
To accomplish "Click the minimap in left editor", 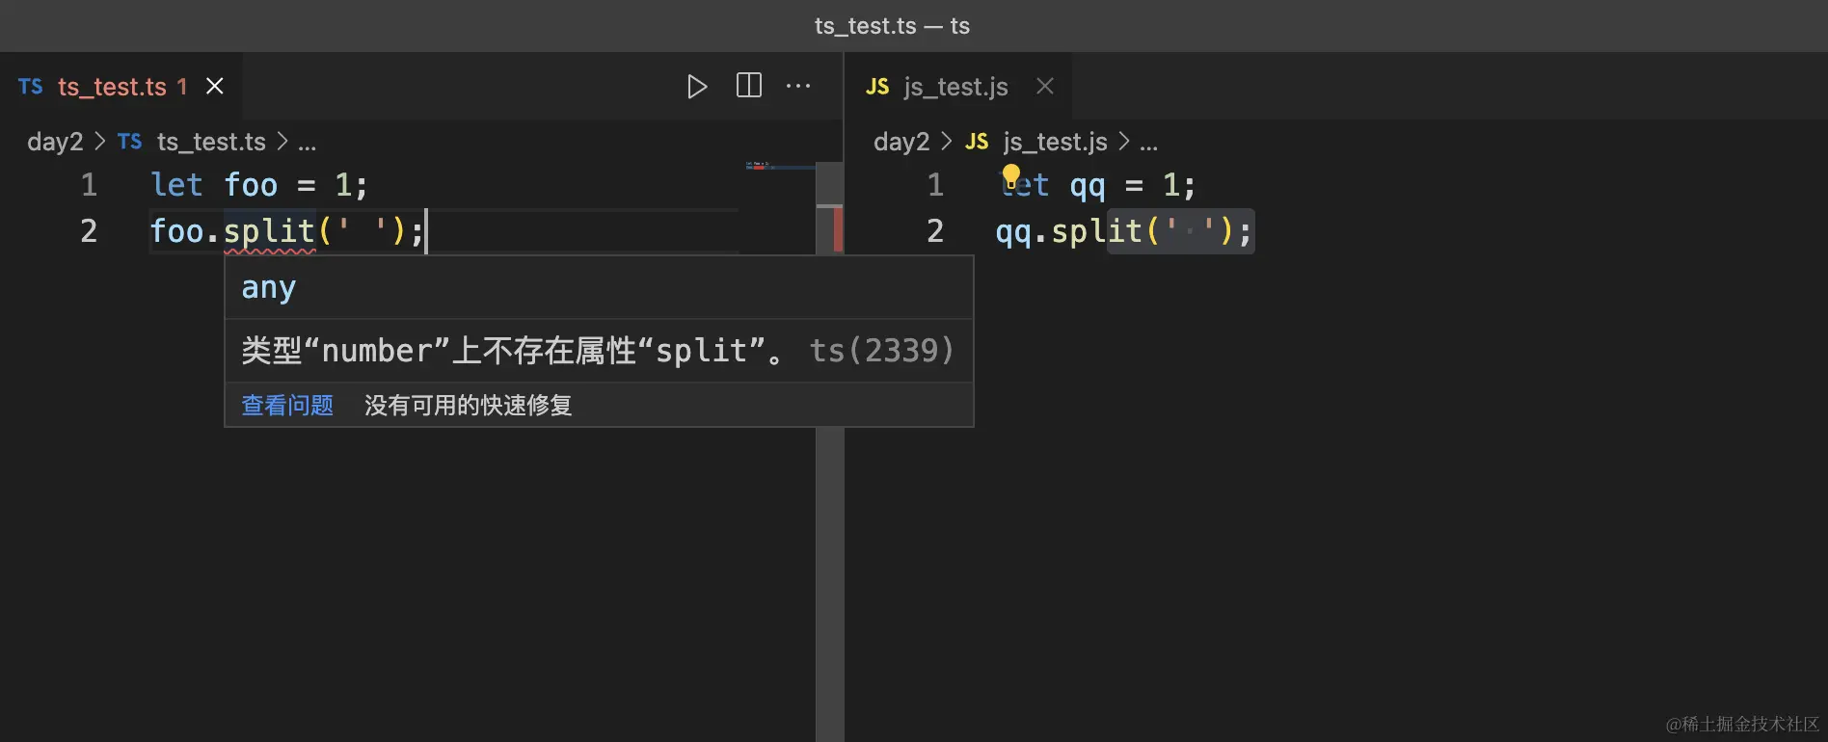I will [778, 168].
